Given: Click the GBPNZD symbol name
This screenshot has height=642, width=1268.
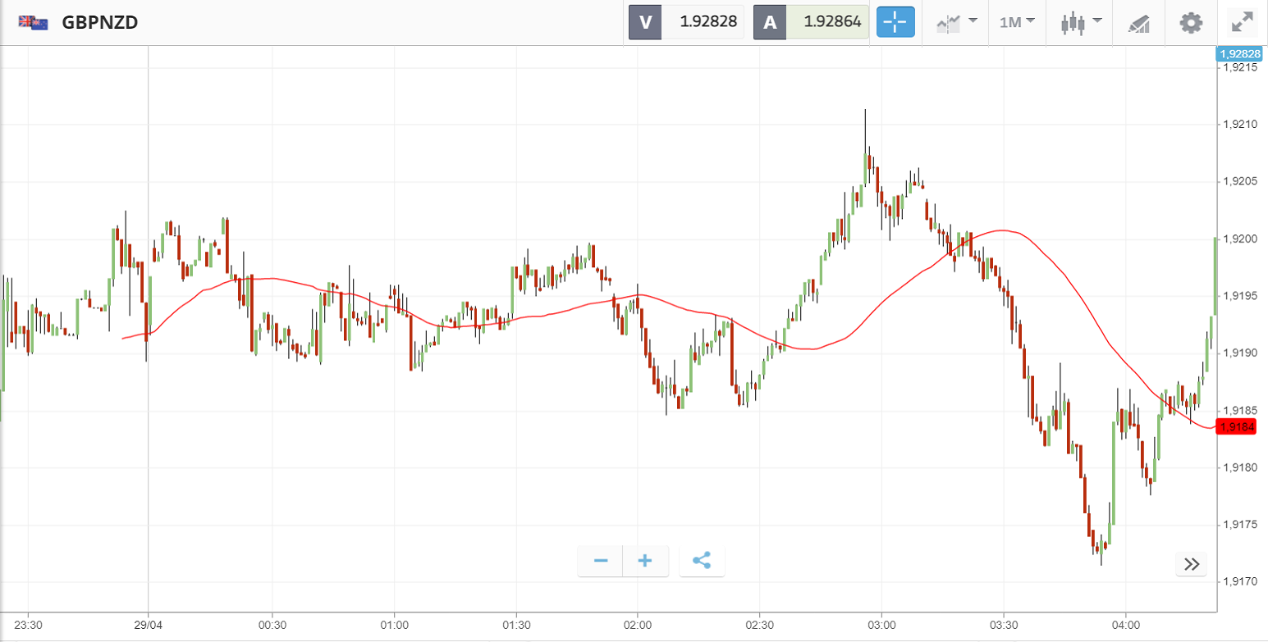Looking at the screenshot, I should (99, 22).
